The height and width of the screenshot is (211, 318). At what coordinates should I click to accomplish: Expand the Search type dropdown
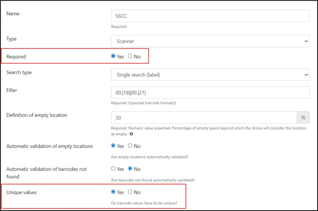[210, 75]
